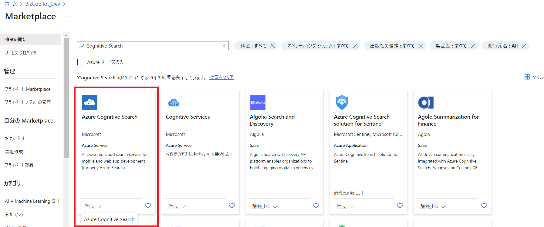This screenshot has height=227, width=544.
Task: Click the 価格は変動します text
Action: pyautogui.click(x=349, y=193)
